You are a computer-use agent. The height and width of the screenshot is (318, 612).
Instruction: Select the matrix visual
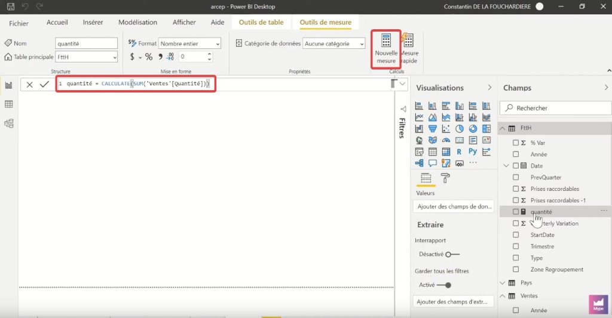tap(446, 152)
